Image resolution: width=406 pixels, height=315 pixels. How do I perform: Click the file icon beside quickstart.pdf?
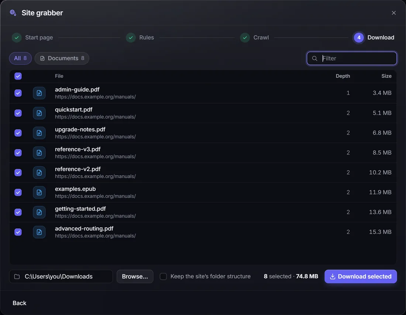pyautogui.click(x=39, y=113)
